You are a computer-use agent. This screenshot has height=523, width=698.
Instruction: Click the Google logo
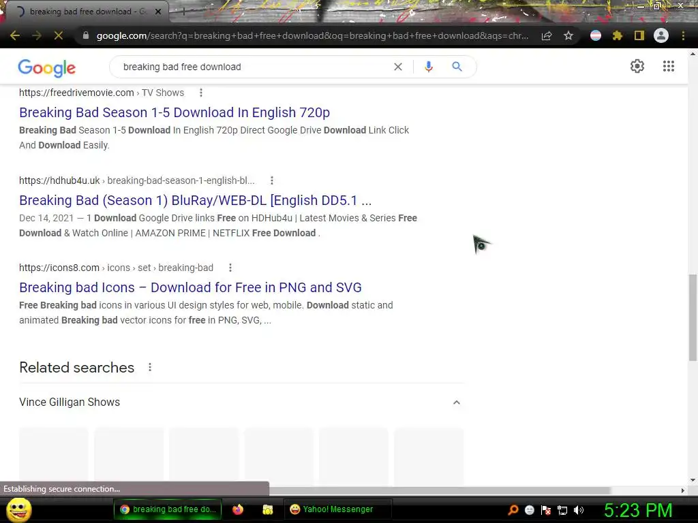[x=47, y=67]
